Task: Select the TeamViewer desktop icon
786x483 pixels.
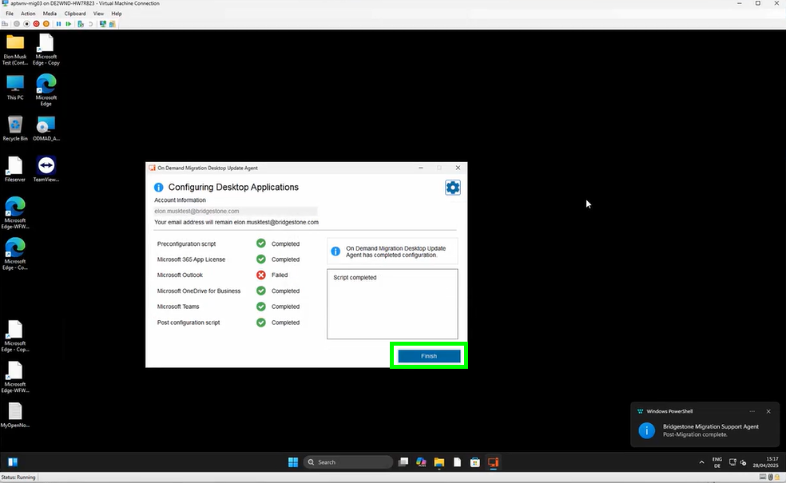Action: pyautogui.click(x=46, y=169)
